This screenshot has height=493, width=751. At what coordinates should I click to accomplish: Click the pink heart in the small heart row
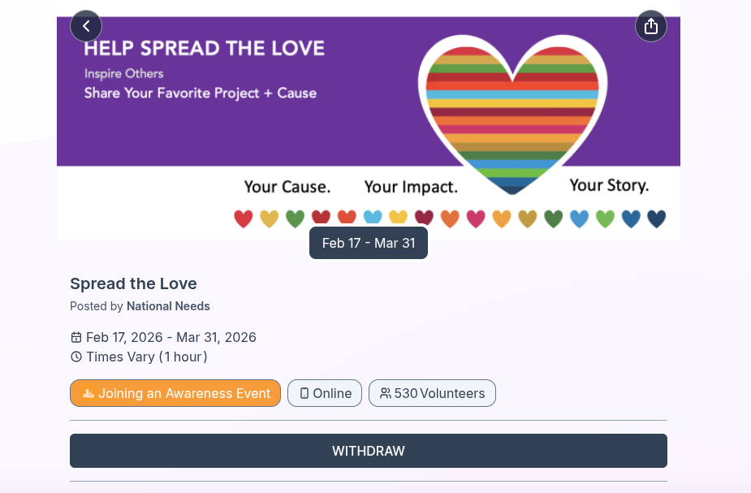coord(476,218)
